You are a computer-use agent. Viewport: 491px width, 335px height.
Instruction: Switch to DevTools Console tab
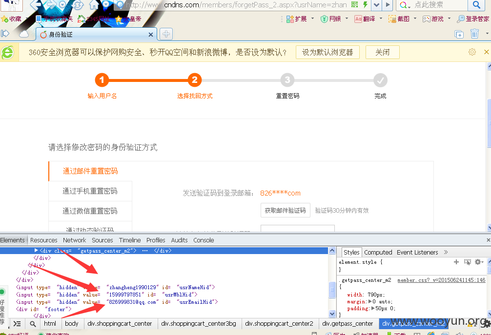(204, 240)
